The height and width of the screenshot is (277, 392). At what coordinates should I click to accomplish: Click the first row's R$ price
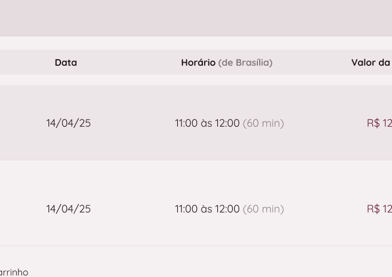pos(379,123)
